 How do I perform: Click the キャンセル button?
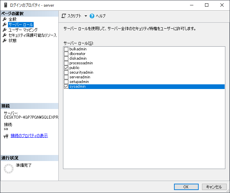[214, 187]
